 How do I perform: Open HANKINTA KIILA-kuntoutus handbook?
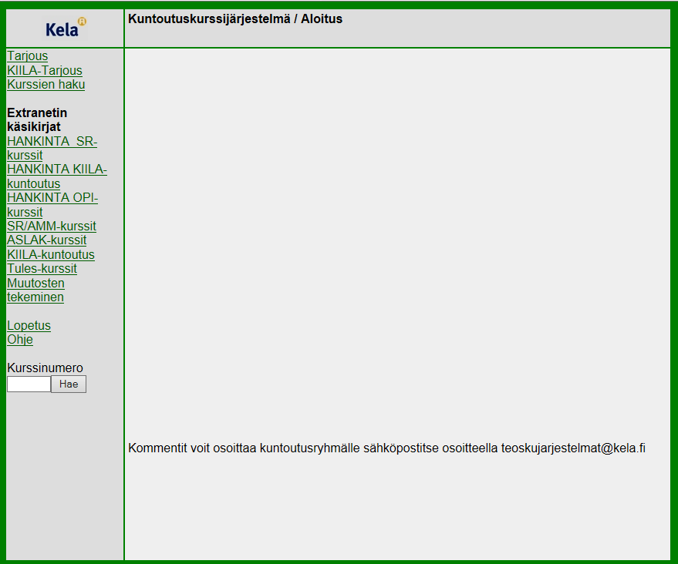(x=56, y=176)
